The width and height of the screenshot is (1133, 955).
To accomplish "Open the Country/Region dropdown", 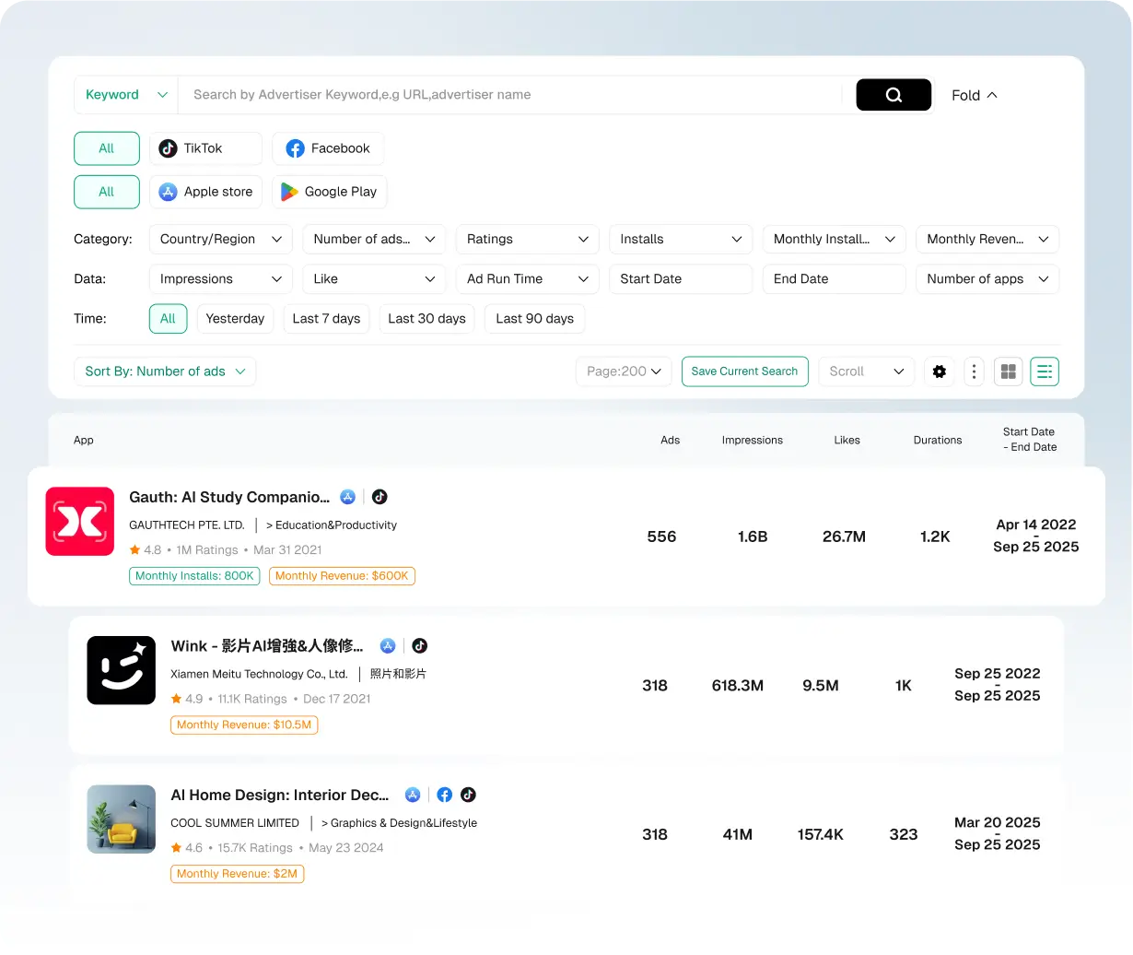I will point(220,239).
